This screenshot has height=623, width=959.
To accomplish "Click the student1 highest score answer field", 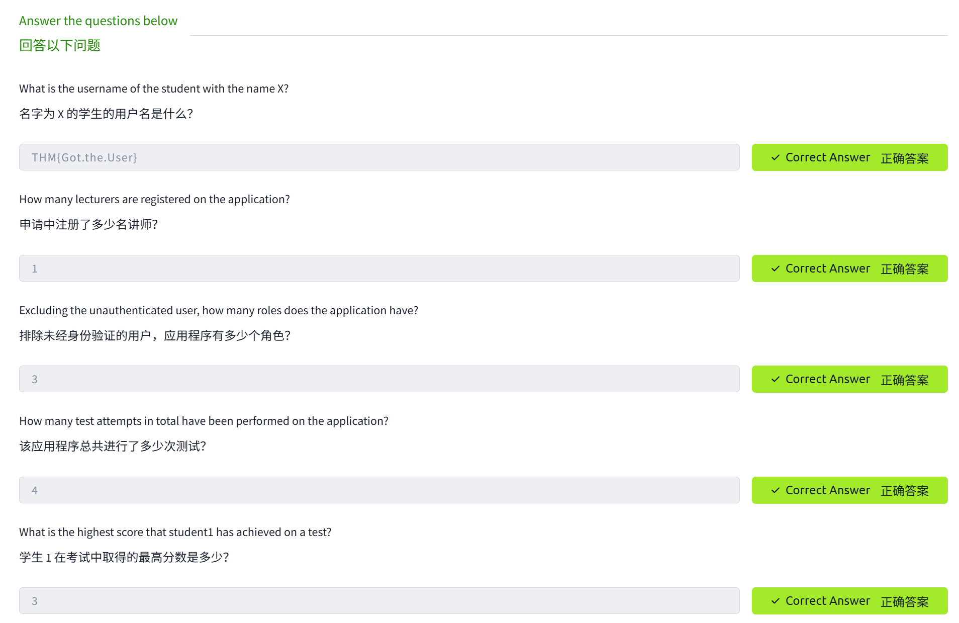I will (379, 601).
